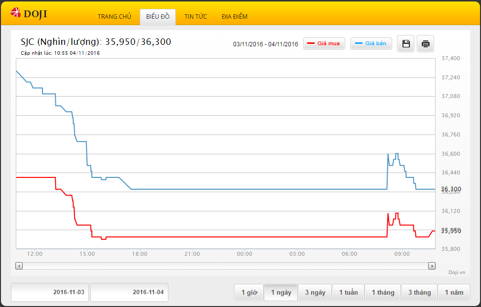Click the 36,760 y-axis label
Screen dimensions: 481x307
point(451,135)
